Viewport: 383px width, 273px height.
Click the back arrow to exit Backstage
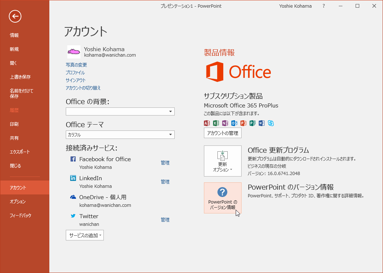point(15,16)
